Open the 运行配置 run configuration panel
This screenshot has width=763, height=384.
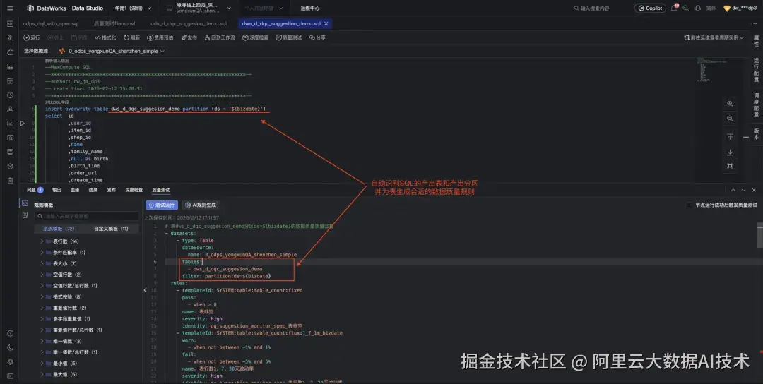(x=756, y=70)
